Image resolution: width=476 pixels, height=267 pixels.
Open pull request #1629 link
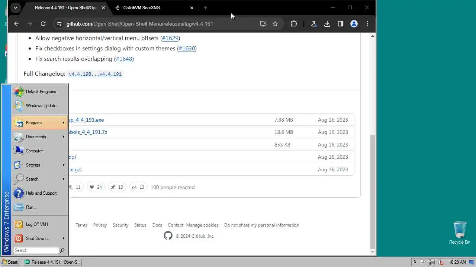(x=170, y=38)
